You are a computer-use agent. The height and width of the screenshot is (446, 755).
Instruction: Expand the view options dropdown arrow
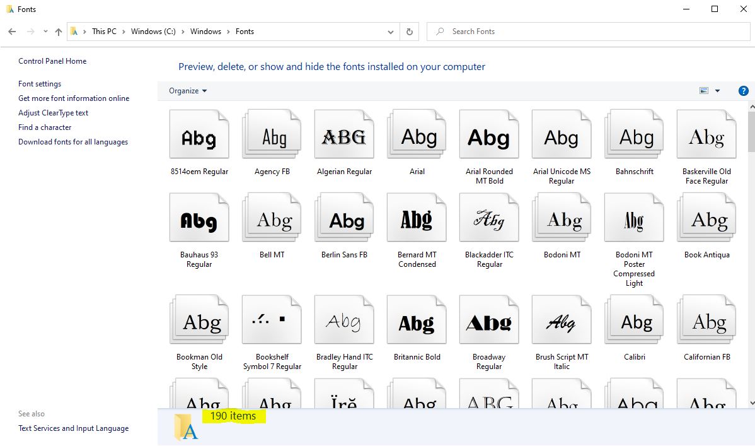pyautogui.click(x=717, y=91)
